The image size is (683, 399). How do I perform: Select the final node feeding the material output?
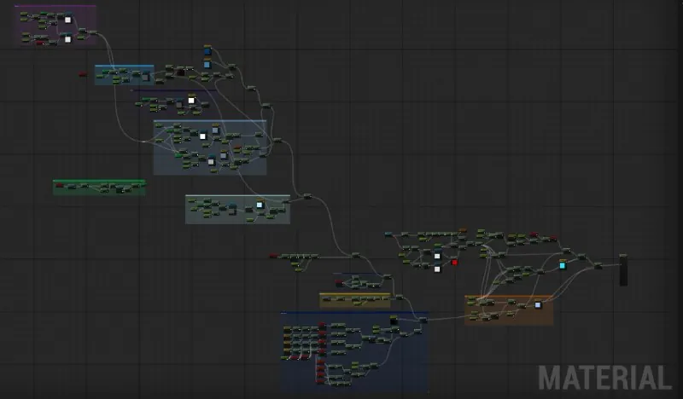pos(598,265)
